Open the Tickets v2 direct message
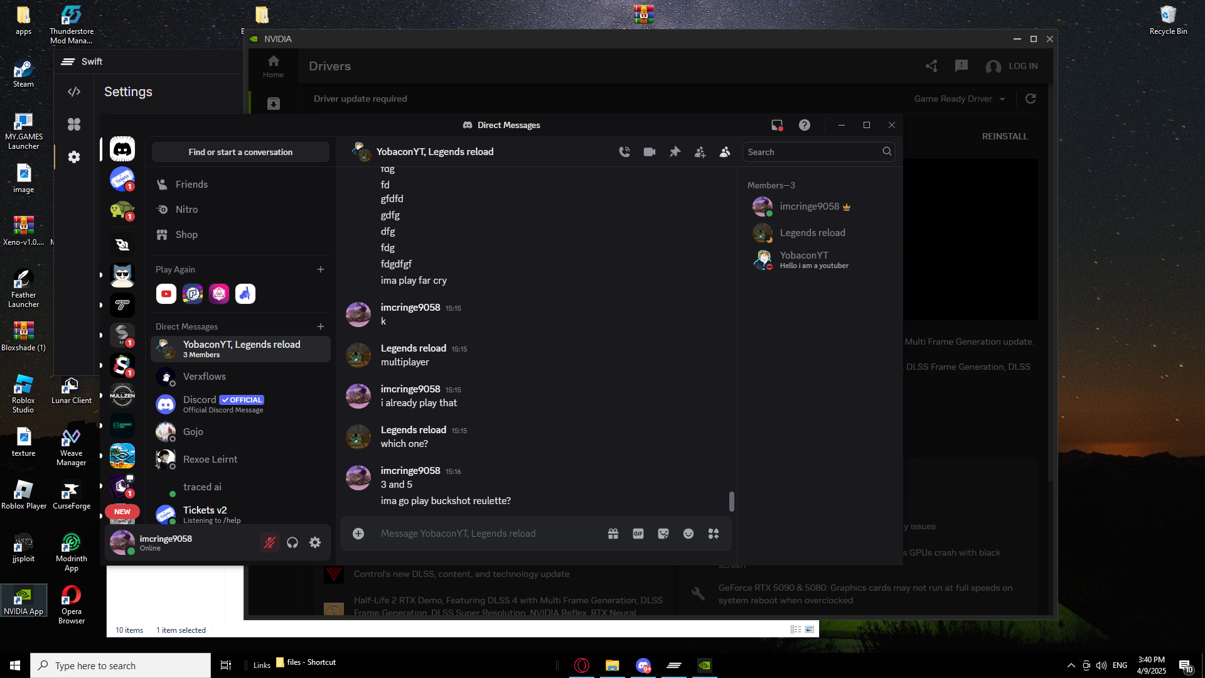 [240, 515]
